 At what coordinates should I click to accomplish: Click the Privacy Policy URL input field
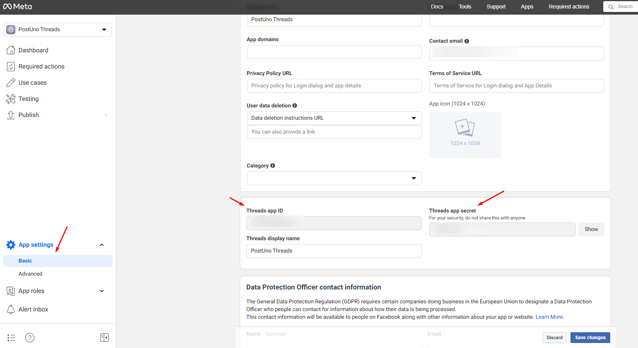334,86
